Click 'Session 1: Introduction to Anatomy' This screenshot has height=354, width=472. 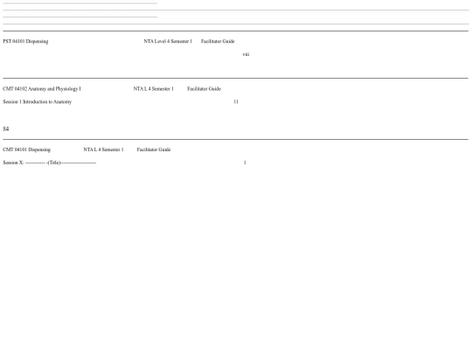[38, 101]
